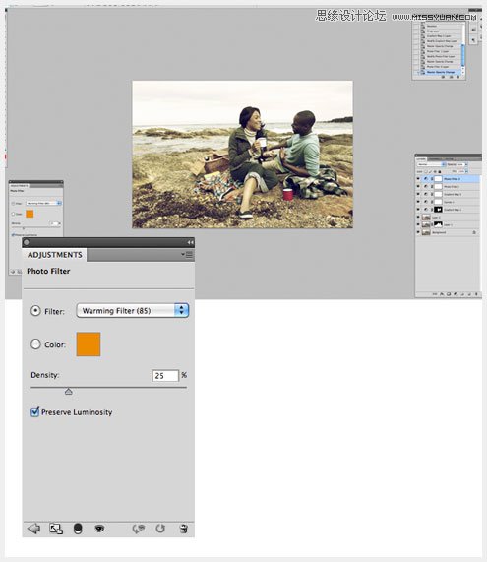Click the clip to layer circle icon
487x562 pixels.
pyautogui.click(x=78, y=529)
